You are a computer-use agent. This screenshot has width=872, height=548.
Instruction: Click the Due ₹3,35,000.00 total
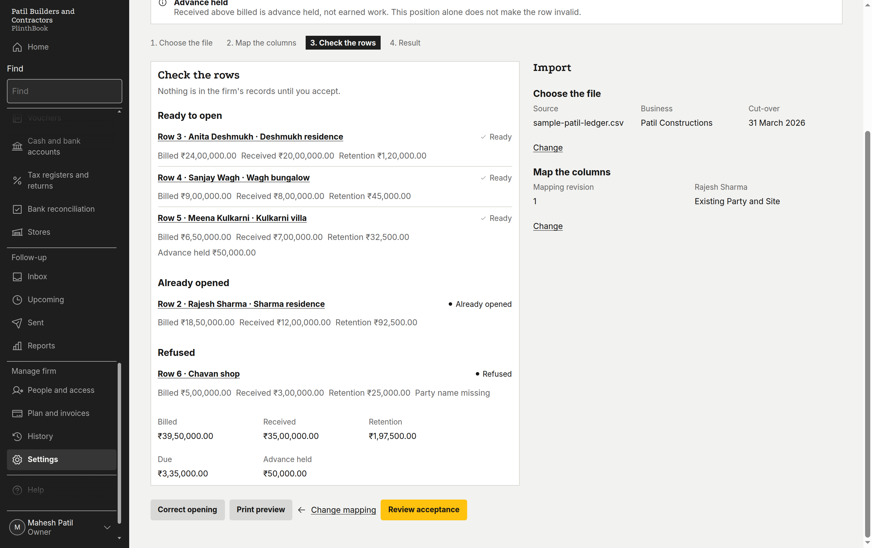pos(183,474)
